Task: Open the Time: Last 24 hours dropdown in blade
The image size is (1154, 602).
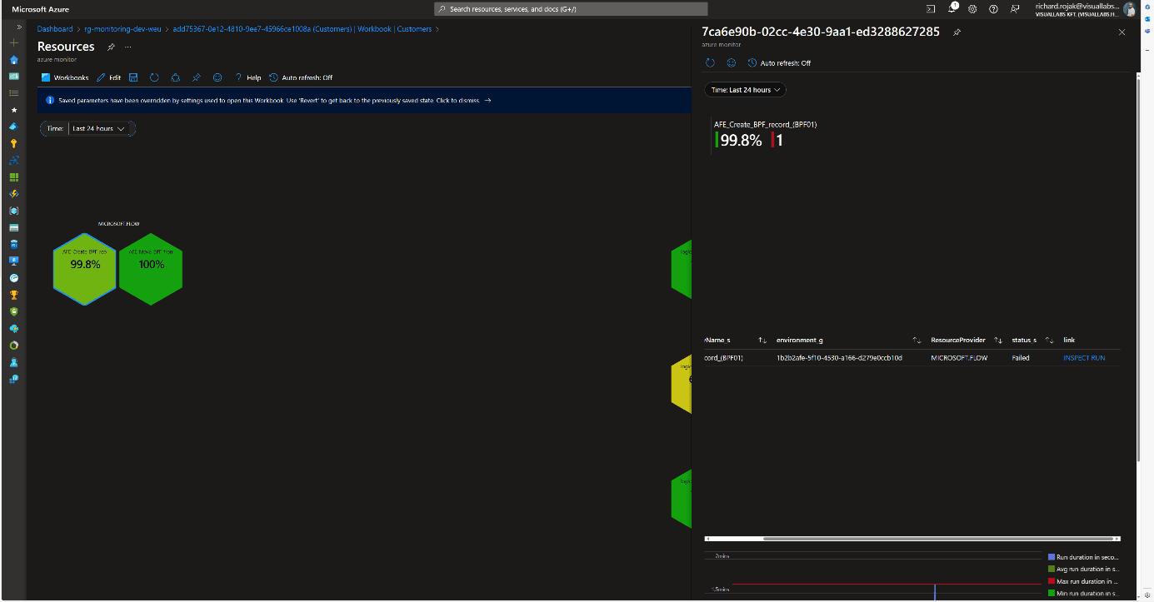Action: tap(745, 90)
